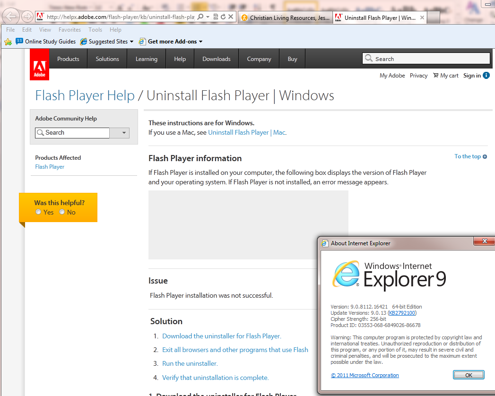
Task: Expand the Suggested Sites dropdown arrow
Action: [131, 42]
